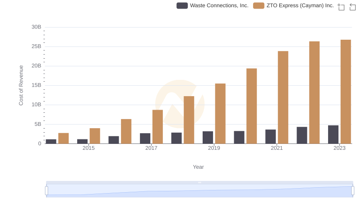Click the ZTO Express bar for 2015

[x=95, y=136]
